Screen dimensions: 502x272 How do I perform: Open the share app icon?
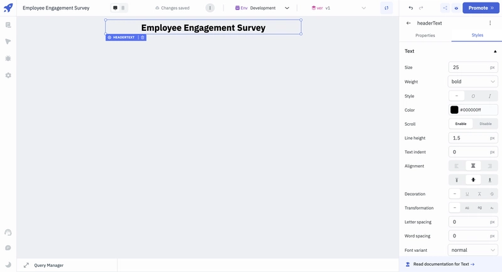[x=445, y=8]
